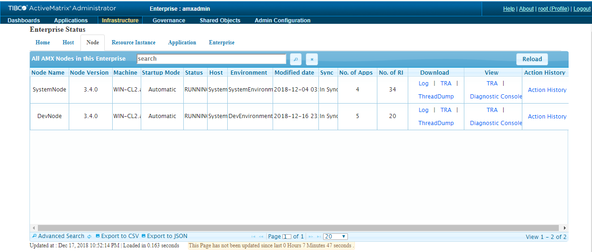Sort by Startup Mode column header
The height and width of the screenshot is (252, 592).
coord(162,73)
